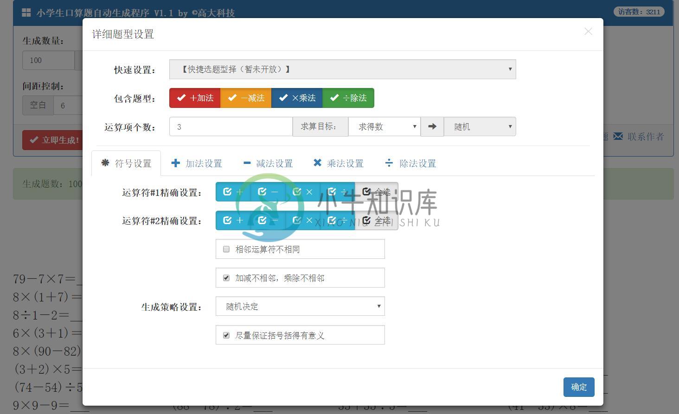Click 全选 for operator #1

[x=376, y=192]
